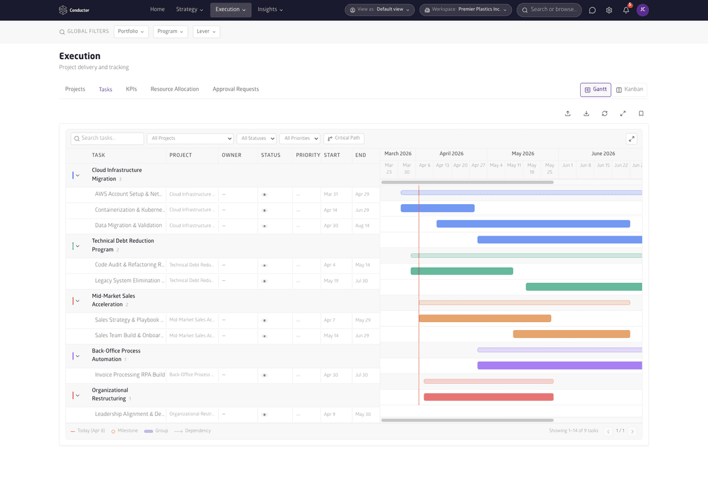Open the Insights menu
This screenshot has height=479, width=708.
pyautogui.click(x=270, y=9)
